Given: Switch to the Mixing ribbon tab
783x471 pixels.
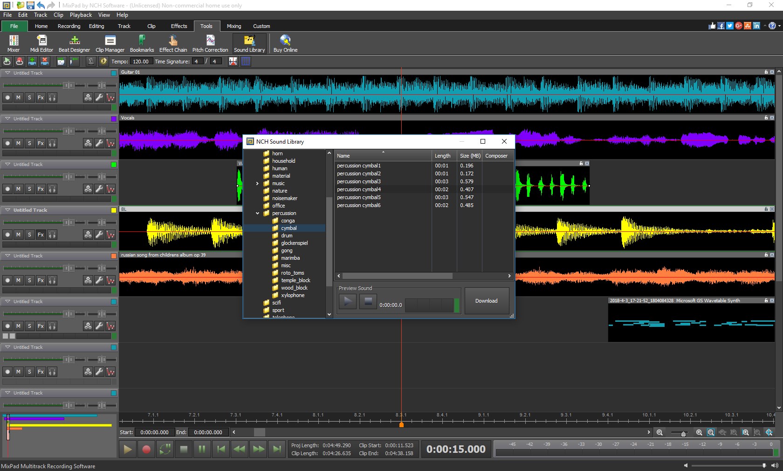Looking at the screenshot, I should 234,26.
